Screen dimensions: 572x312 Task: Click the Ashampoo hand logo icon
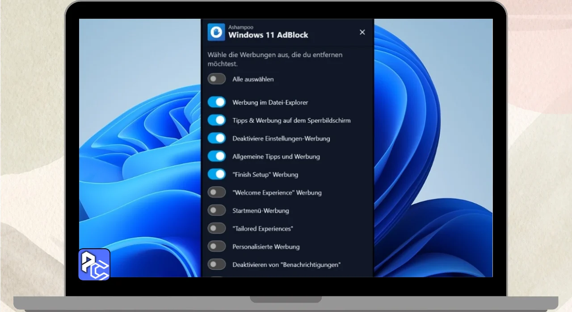point(216,32)
